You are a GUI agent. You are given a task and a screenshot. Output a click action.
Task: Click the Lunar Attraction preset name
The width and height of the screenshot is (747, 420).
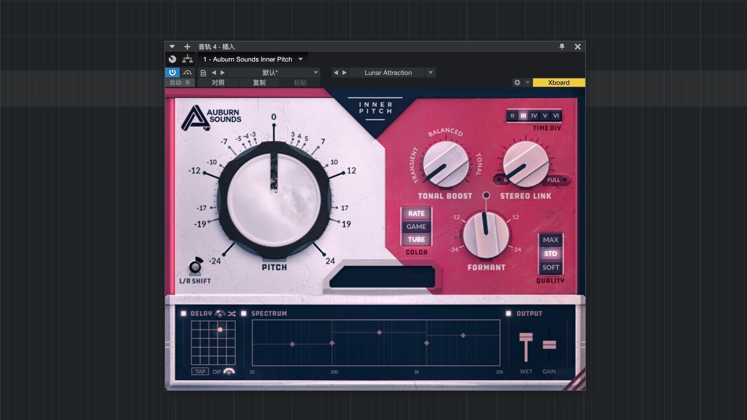388,73
